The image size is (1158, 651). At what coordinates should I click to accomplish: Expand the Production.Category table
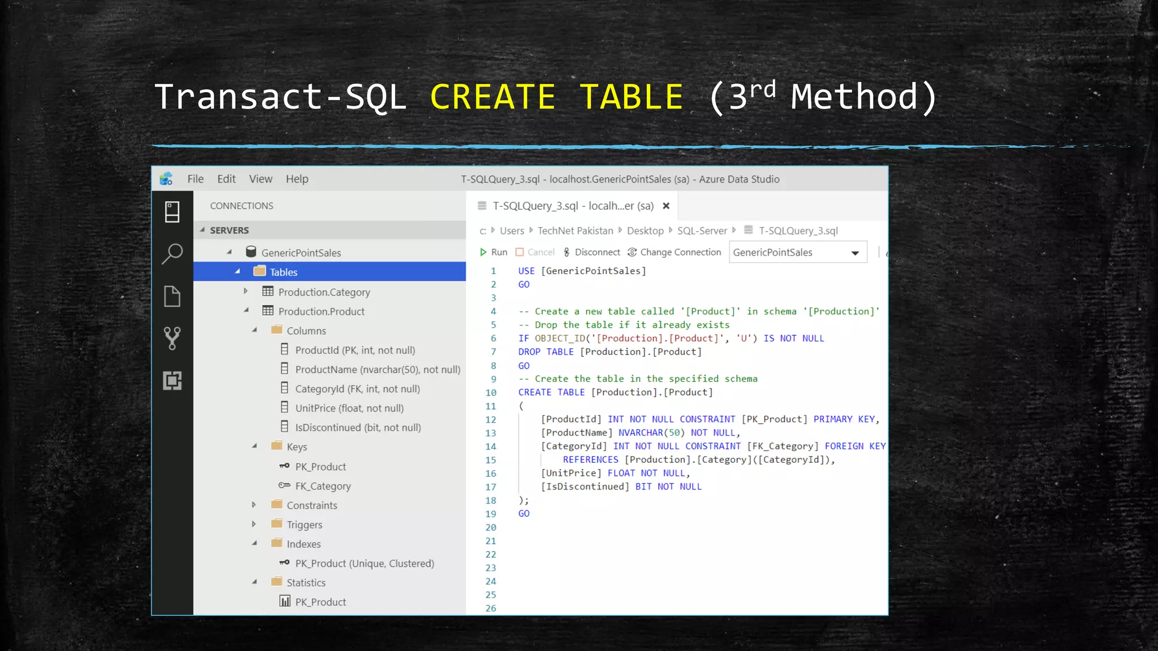pyautogui.click(x=245, y=292)
